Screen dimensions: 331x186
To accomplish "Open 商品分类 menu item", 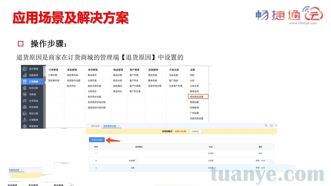I will coord(118,80).
